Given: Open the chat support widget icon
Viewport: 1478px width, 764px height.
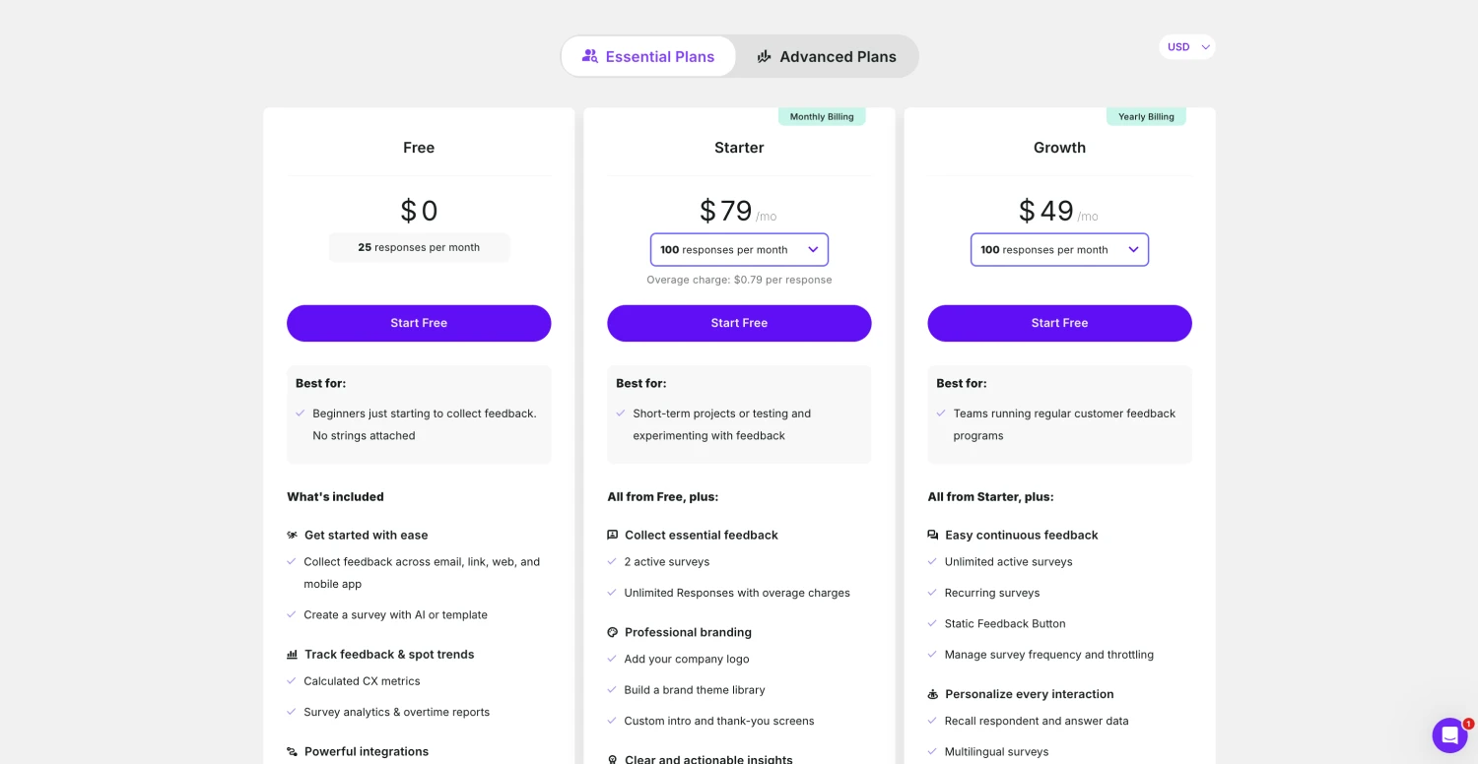Looking at the screenshot, I should coord(1449,734).
